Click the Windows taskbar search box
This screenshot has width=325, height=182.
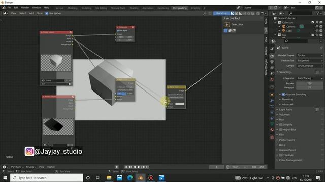point(46,178)
